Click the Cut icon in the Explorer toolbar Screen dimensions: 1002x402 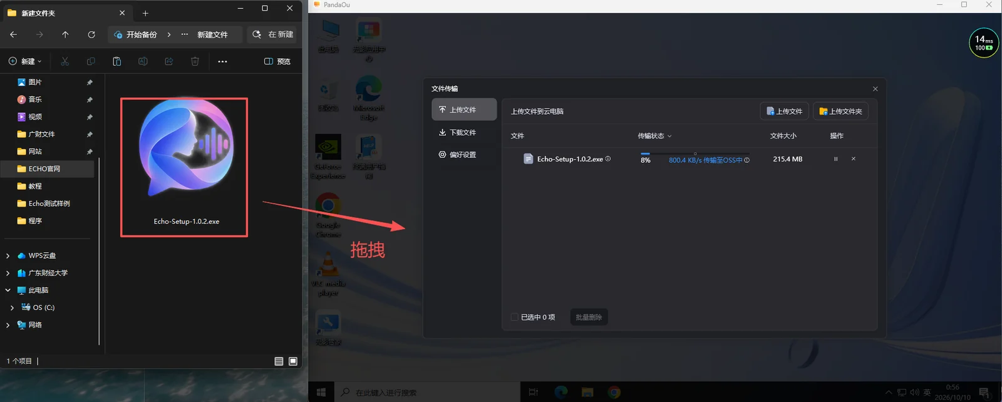65,61
